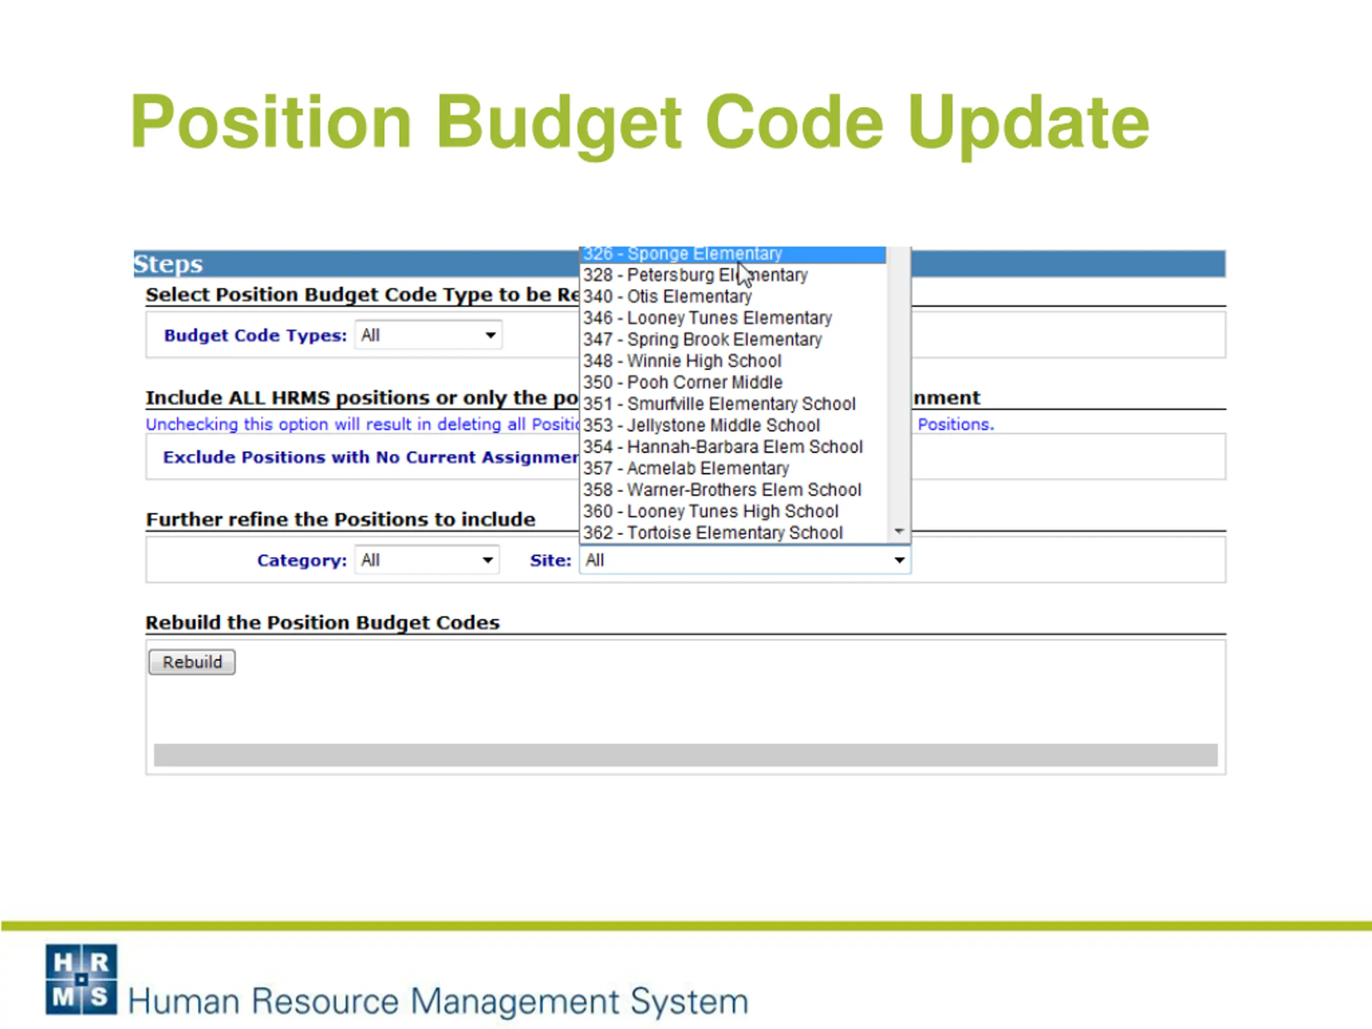Click the Site: label
The image size is (1372, 1029).
pos(551,561)
